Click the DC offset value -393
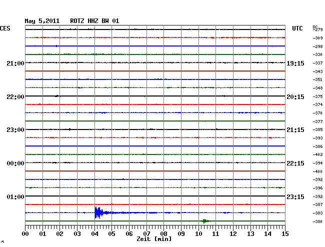The height and width of the screenshot is (247, 325). (x=317, y=138)
